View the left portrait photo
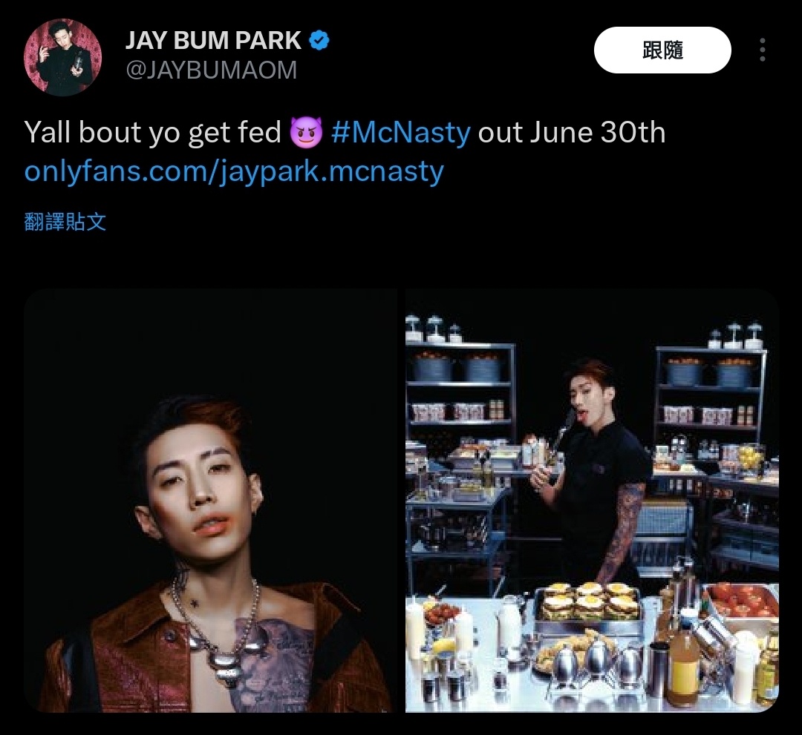 point(210,501)
